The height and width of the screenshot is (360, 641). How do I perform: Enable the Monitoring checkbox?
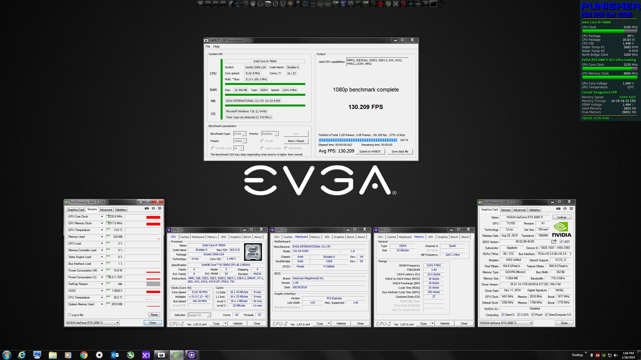(x=286, y=148)
